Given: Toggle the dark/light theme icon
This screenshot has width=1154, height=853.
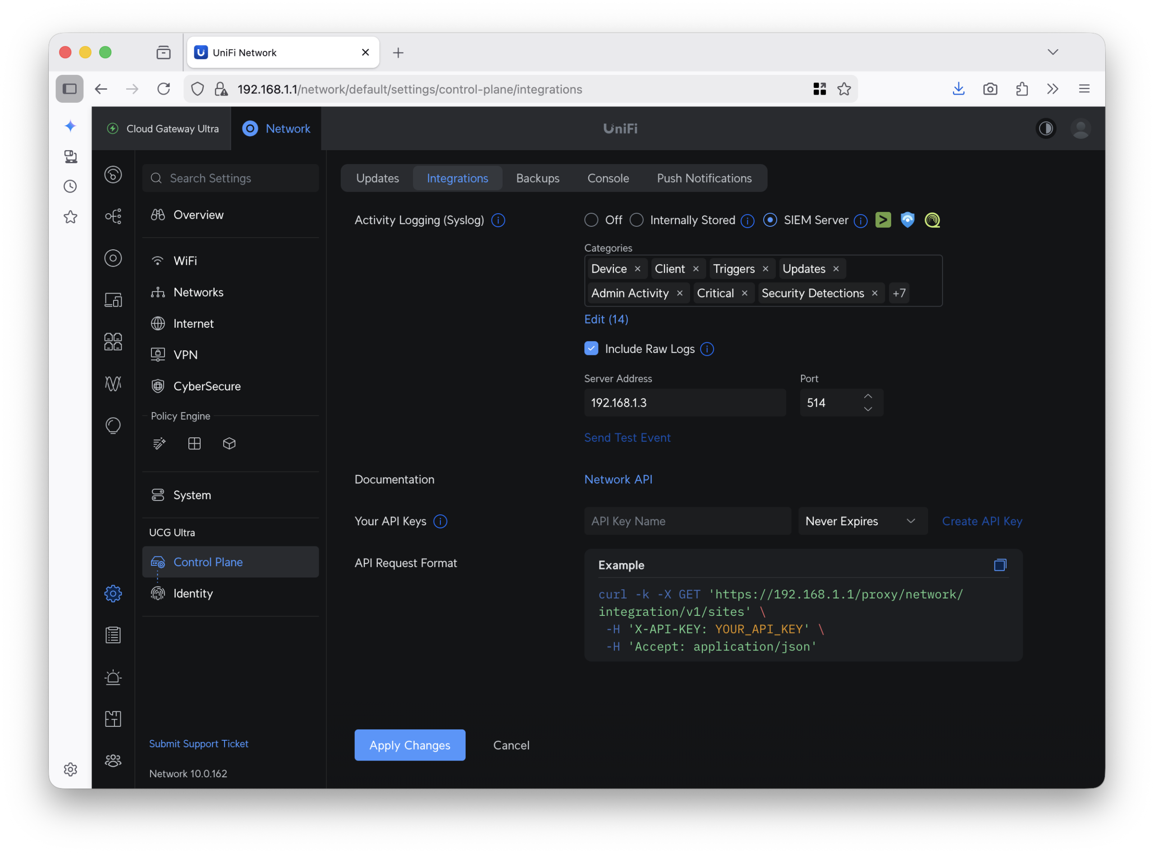Looking at the screenshot, I should (1045, 128).
